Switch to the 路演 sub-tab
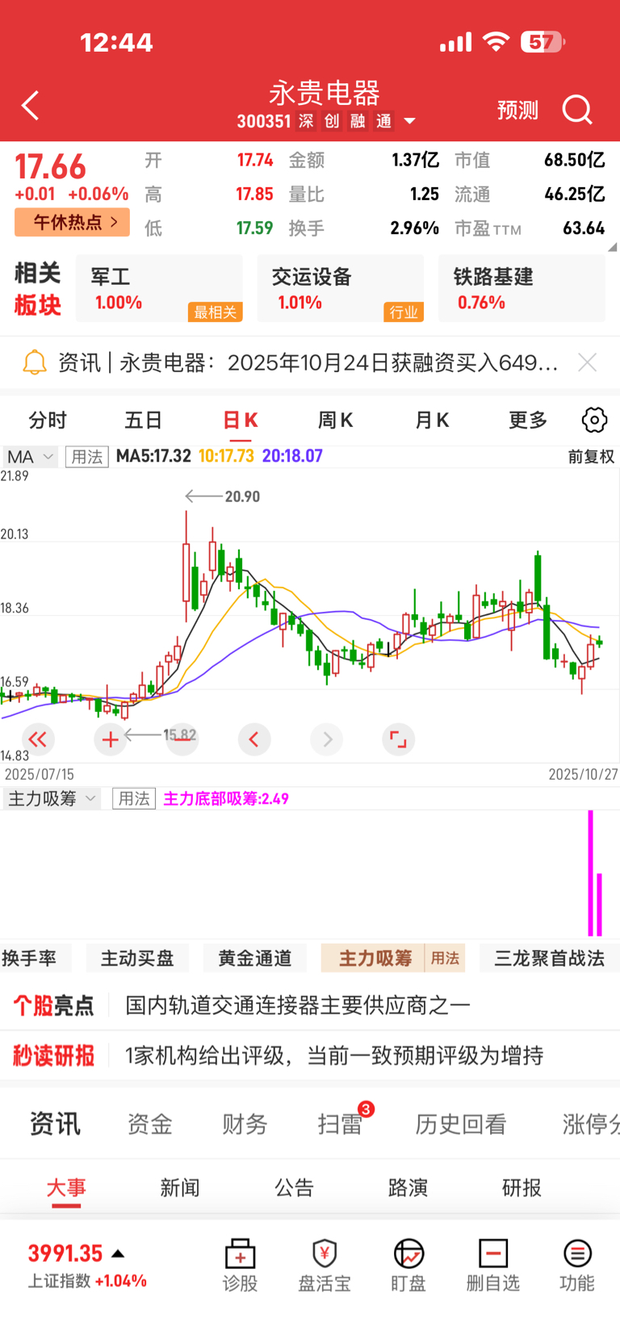The height and width of the screenshot is (1344, 620). click(x=408, y=1187)
